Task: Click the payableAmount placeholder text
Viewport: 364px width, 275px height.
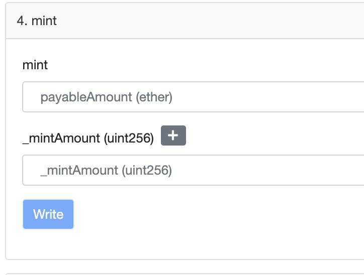Action: (107, 97)
